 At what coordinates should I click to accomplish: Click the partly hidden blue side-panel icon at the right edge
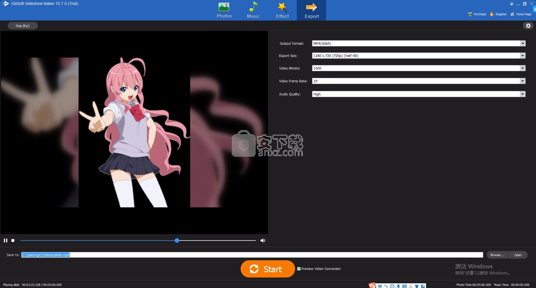535,9
